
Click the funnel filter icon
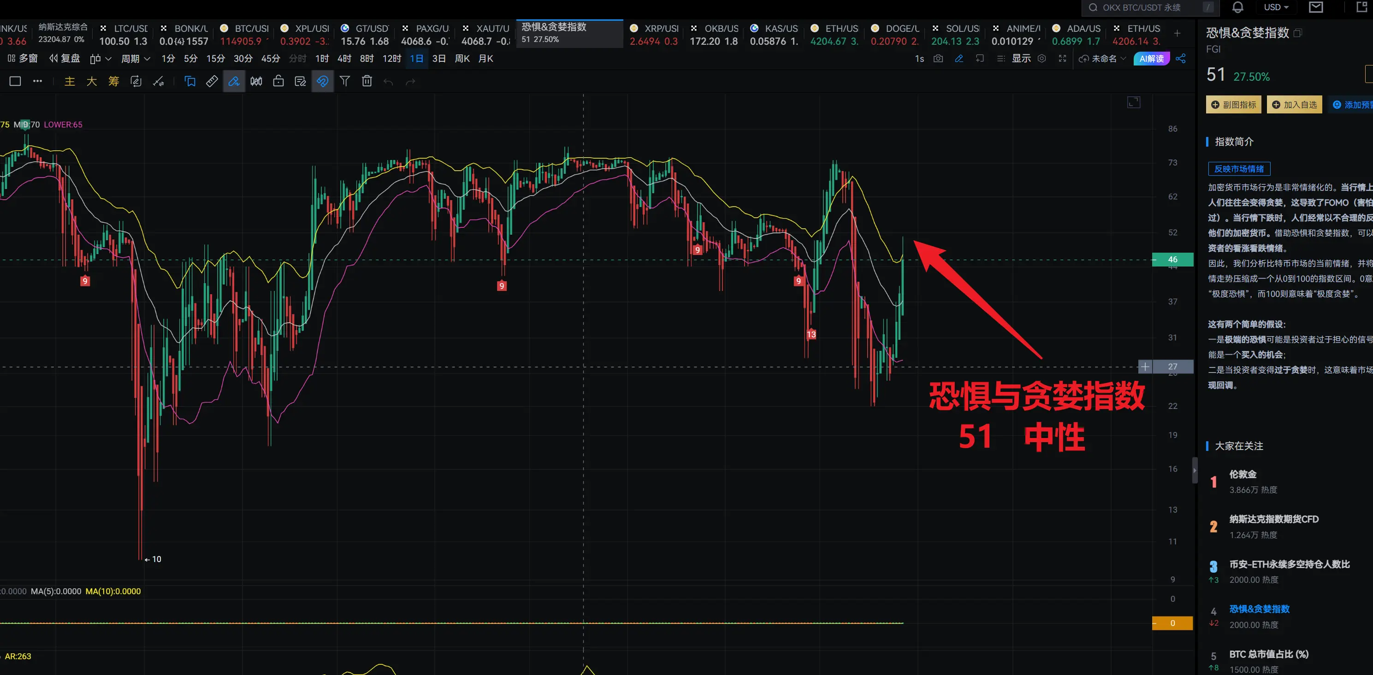[345, 81]
